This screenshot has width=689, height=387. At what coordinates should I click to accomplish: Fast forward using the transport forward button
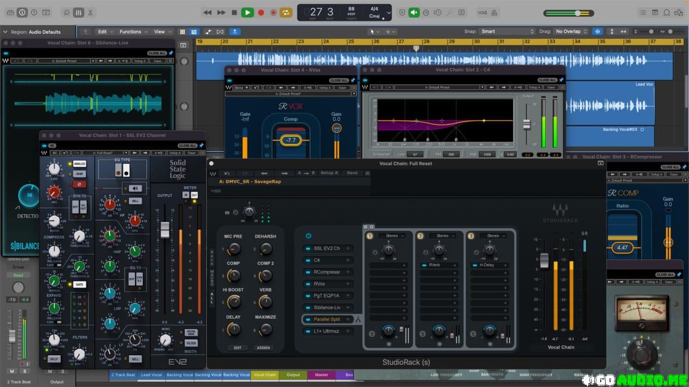click(x=221, y=12)
